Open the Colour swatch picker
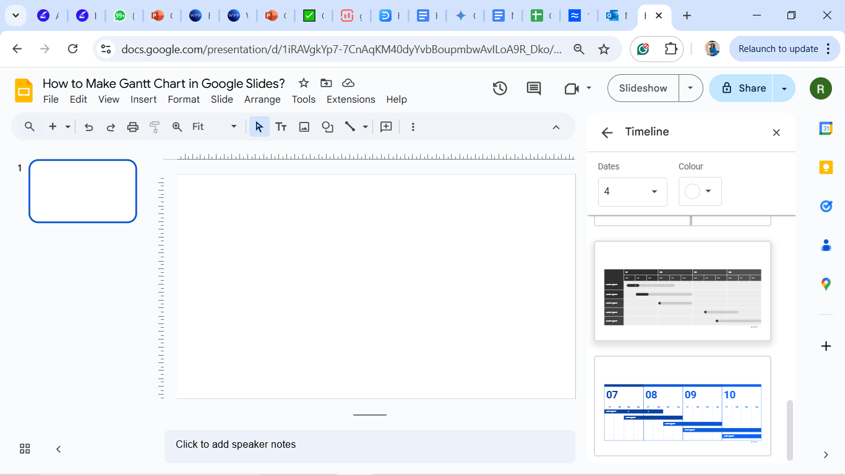This screenshot has height=475, width=845. (700, 192)
